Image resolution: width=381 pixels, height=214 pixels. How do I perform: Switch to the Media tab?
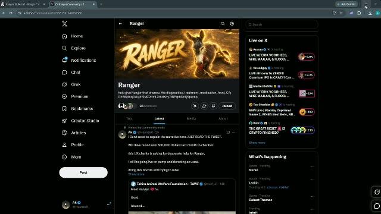point(191,119)
